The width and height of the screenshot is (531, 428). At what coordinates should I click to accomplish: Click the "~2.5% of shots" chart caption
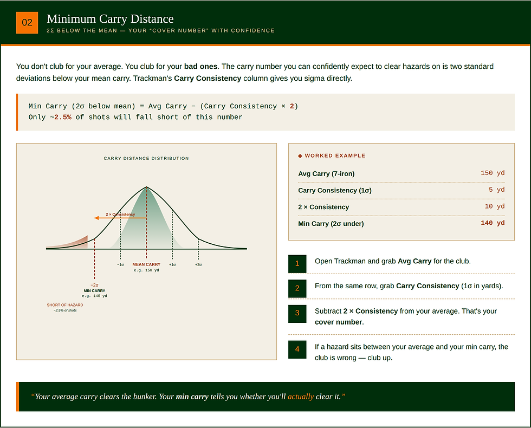coord(65,310)
